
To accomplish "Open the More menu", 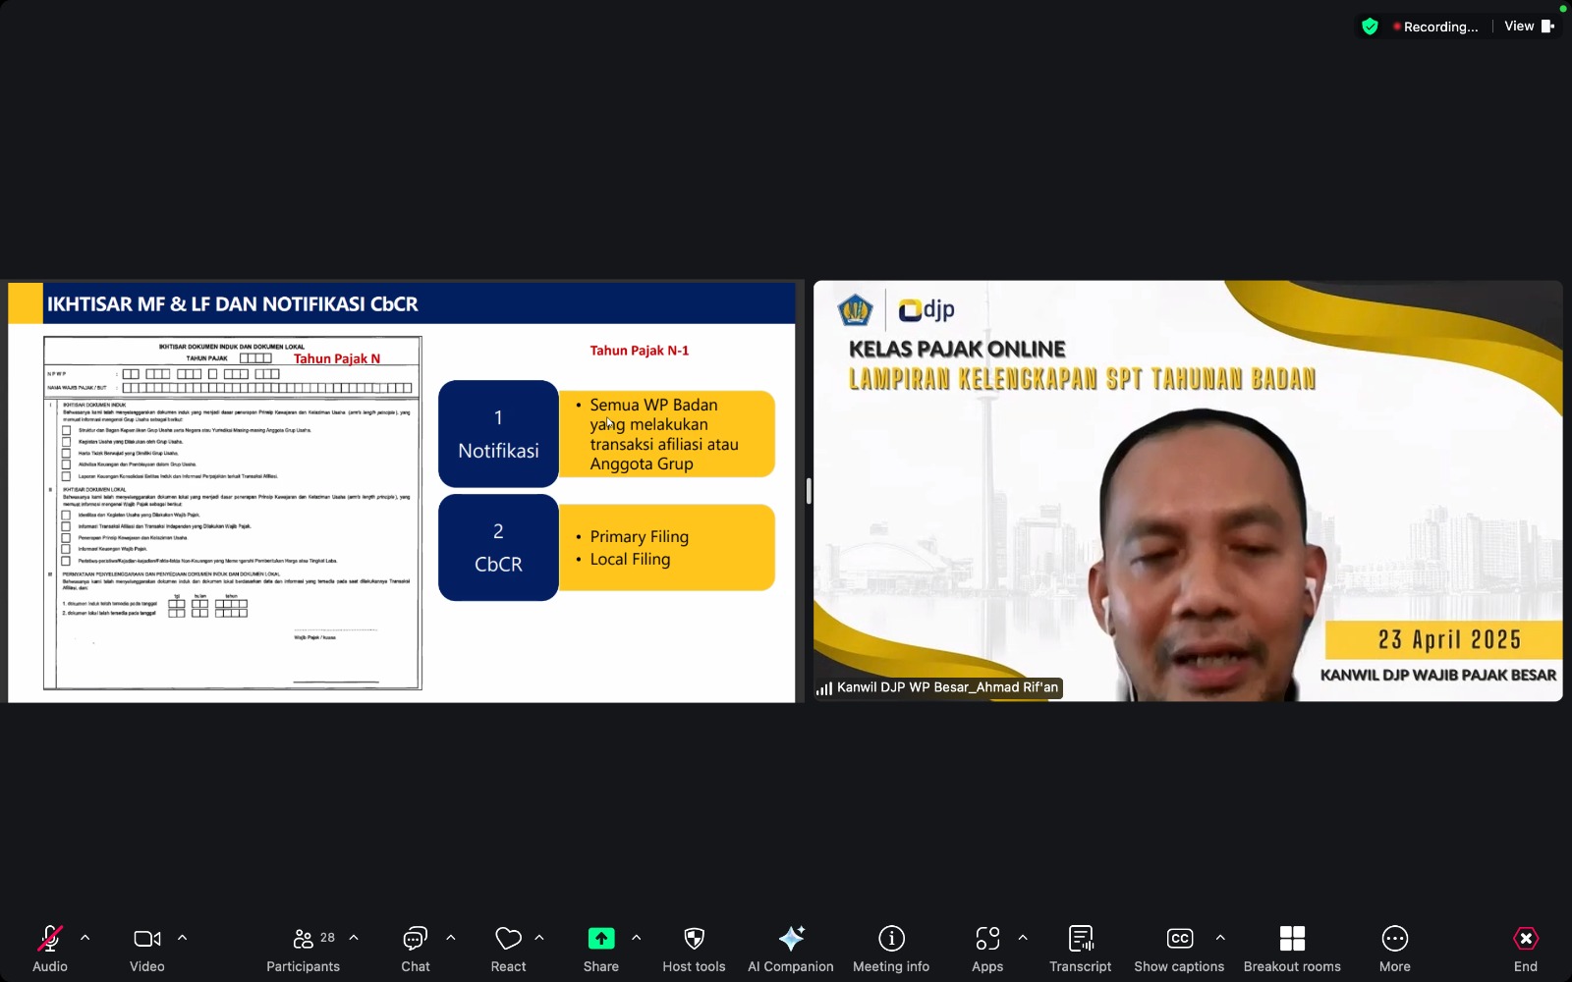I will 1394,947.
